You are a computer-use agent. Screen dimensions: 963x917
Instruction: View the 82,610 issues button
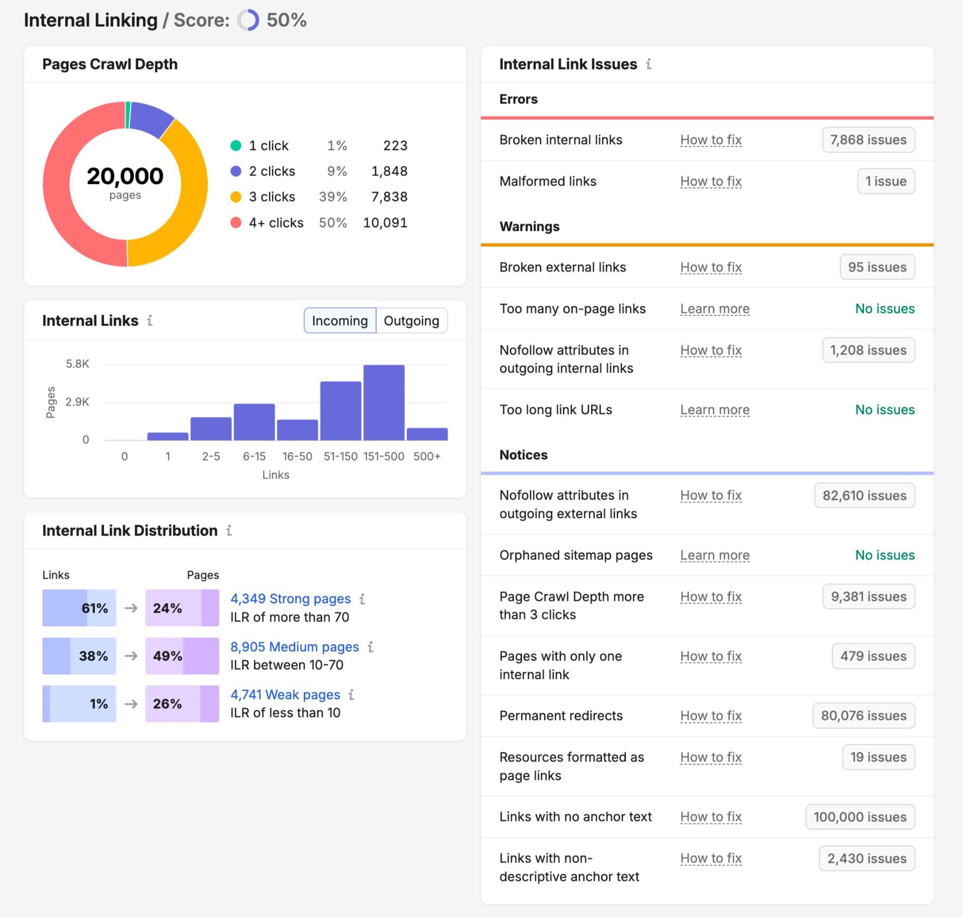864,495
